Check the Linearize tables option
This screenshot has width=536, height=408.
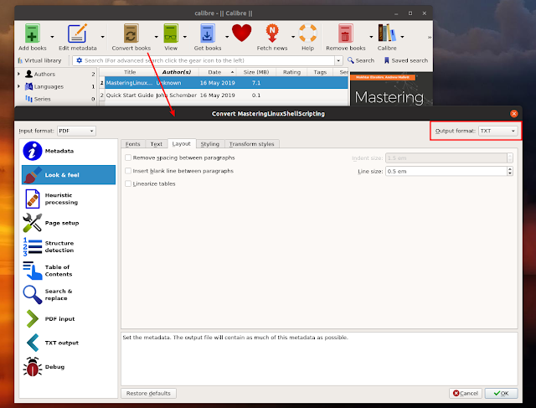point(128,183)
